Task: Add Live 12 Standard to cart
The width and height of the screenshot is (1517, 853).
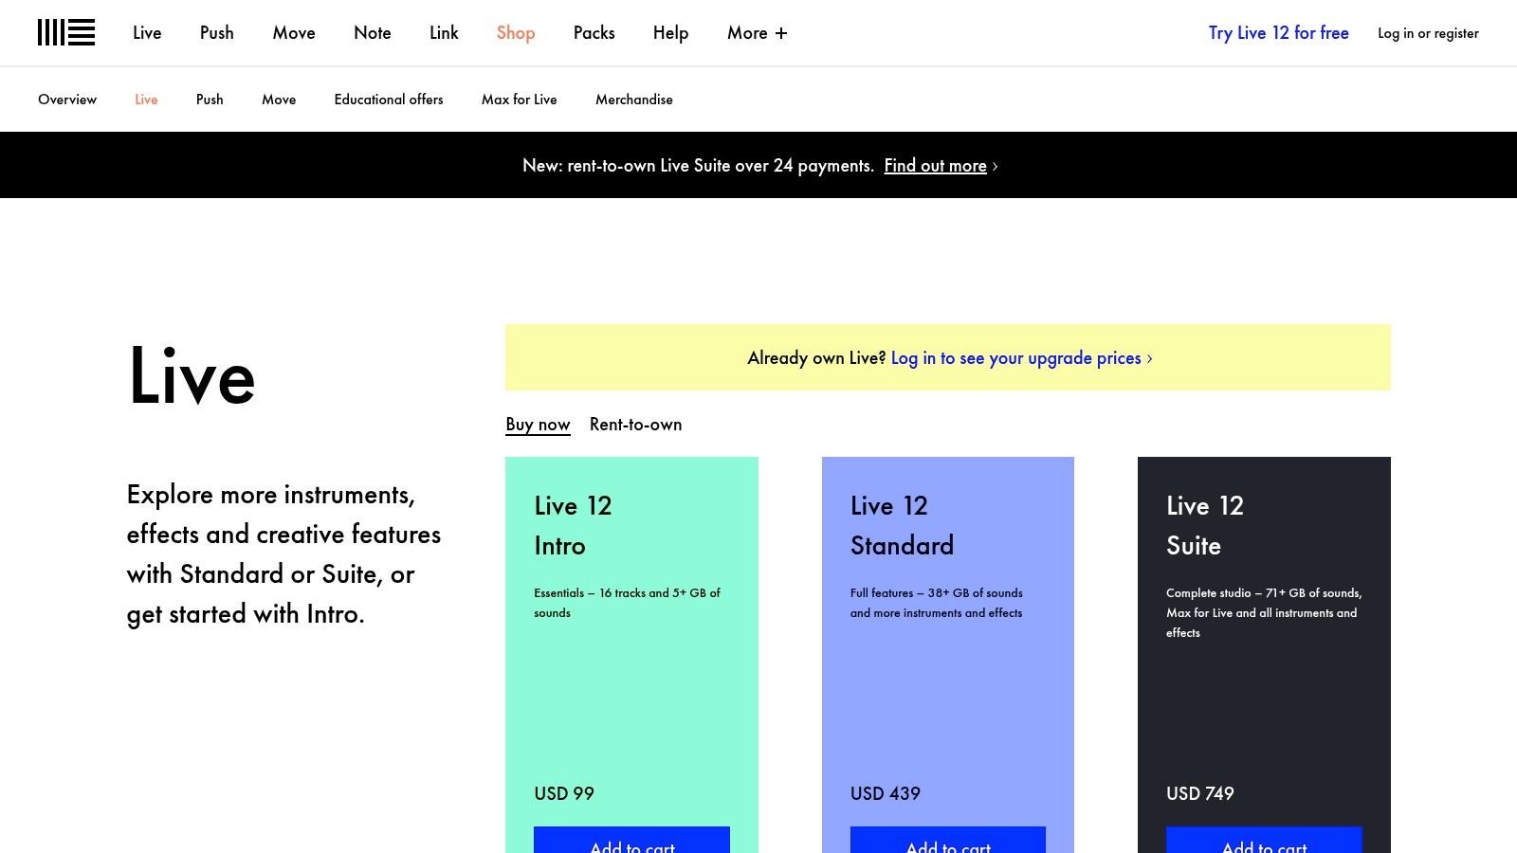Action: 948,840
